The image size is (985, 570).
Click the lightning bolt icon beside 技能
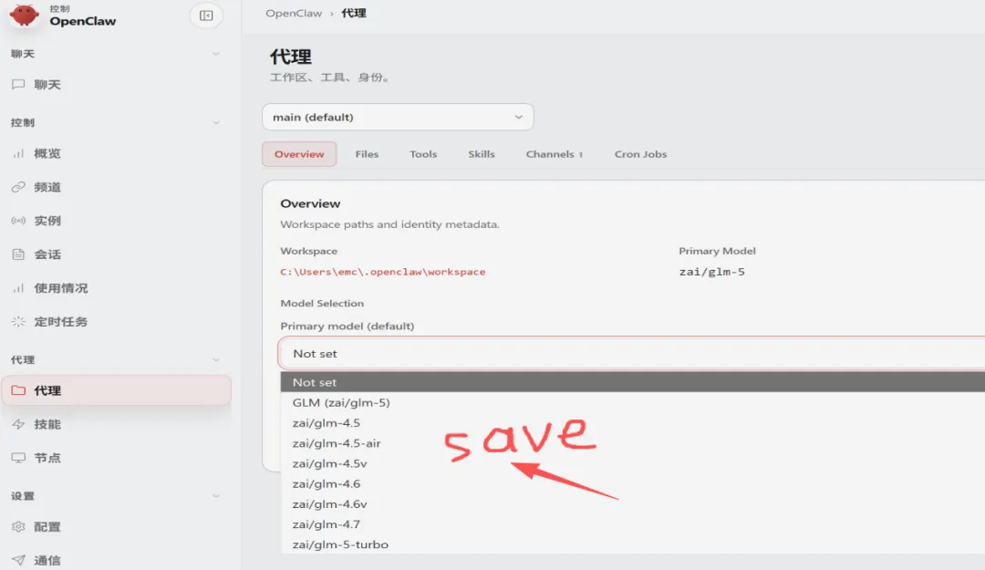(18, 424)
